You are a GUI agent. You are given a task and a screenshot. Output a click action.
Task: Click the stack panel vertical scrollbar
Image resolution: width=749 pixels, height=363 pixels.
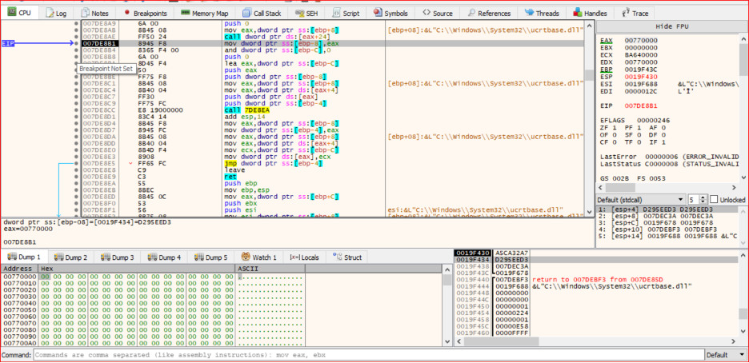point(743,293)
